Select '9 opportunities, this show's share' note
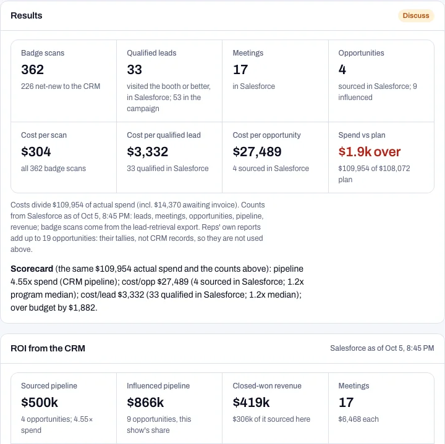Image resolution: width=445 pixels, height=444 pixels. 159,425
